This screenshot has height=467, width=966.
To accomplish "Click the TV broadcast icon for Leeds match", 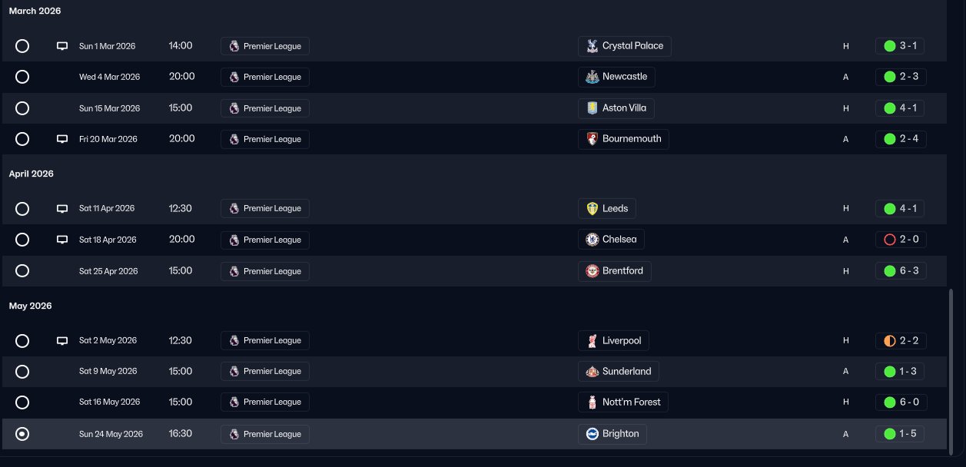I will (x=62, y=209).
